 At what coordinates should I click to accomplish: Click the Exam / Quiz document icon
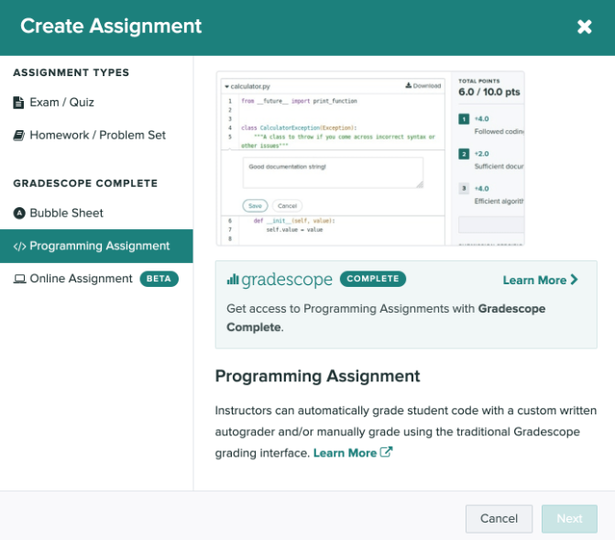tap(18, 103)
